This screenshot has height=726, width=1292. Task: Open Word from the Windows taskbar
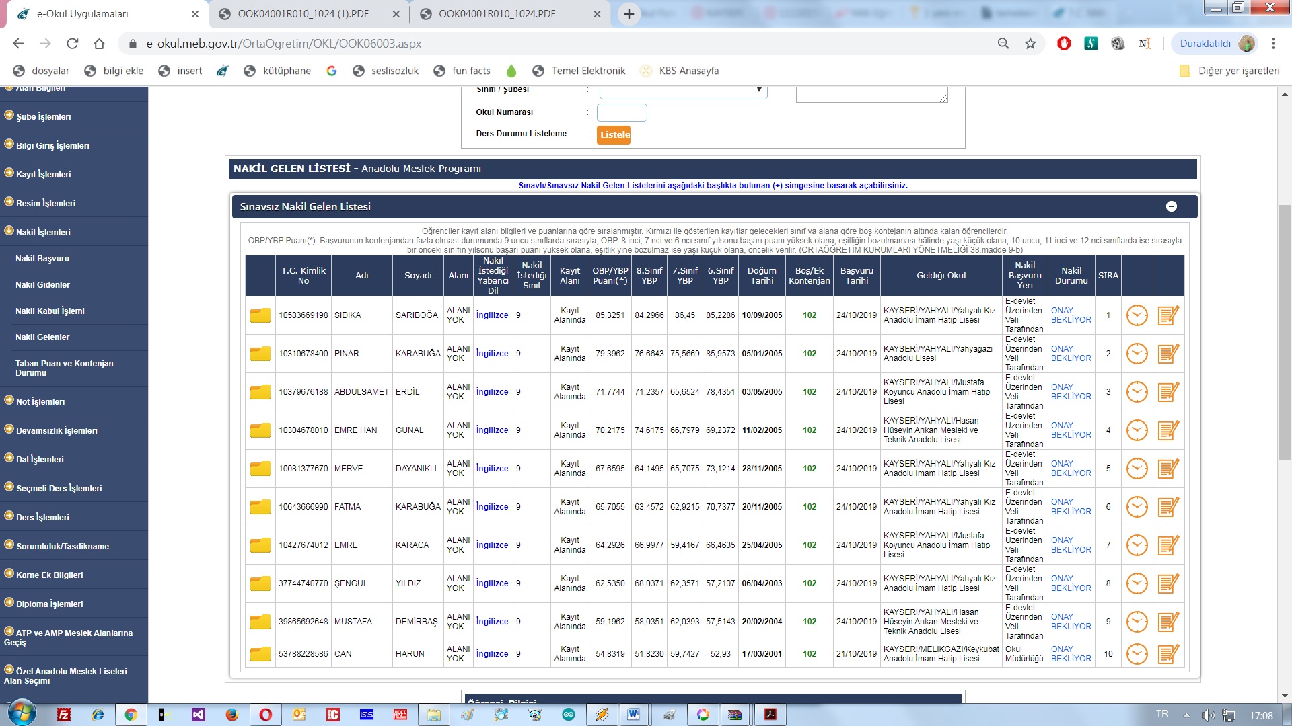point(634,715)
